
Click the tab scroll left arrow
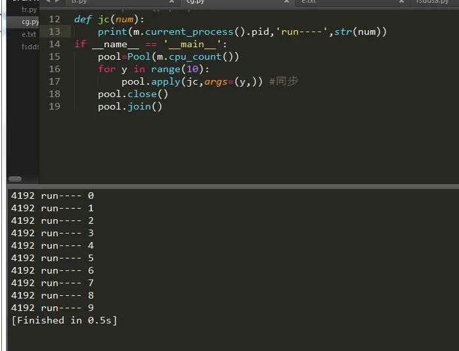pos(48,2)
